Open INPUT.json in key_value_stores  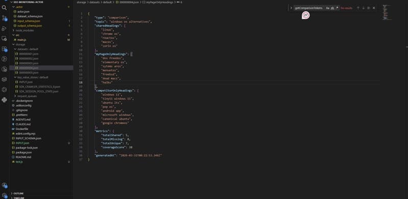tap(26, 82)
